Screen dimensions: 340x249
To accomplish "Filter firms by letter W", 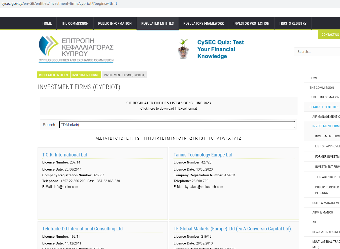I will tap(224, 138).
